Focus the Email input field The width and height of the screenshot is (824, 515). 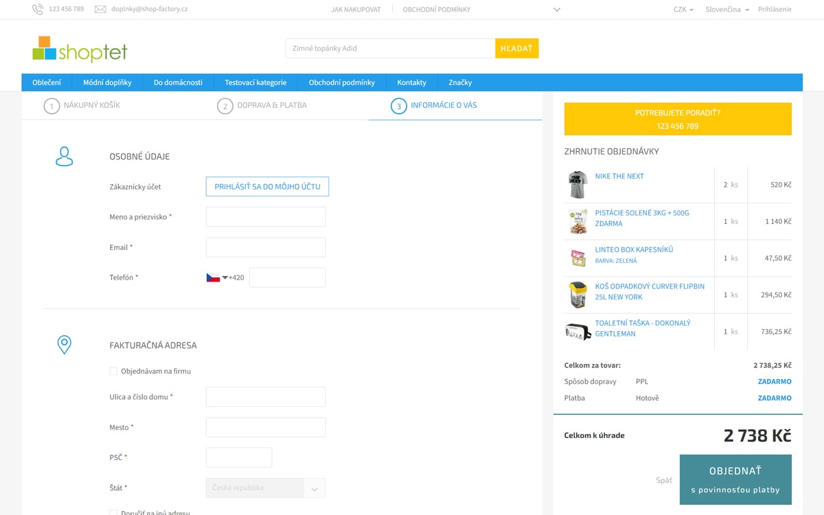pos(266,247)
